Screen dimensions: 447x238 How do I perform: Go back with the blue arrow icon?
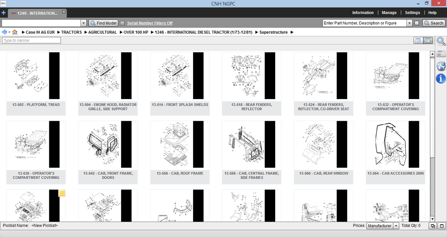click(4, 32)
